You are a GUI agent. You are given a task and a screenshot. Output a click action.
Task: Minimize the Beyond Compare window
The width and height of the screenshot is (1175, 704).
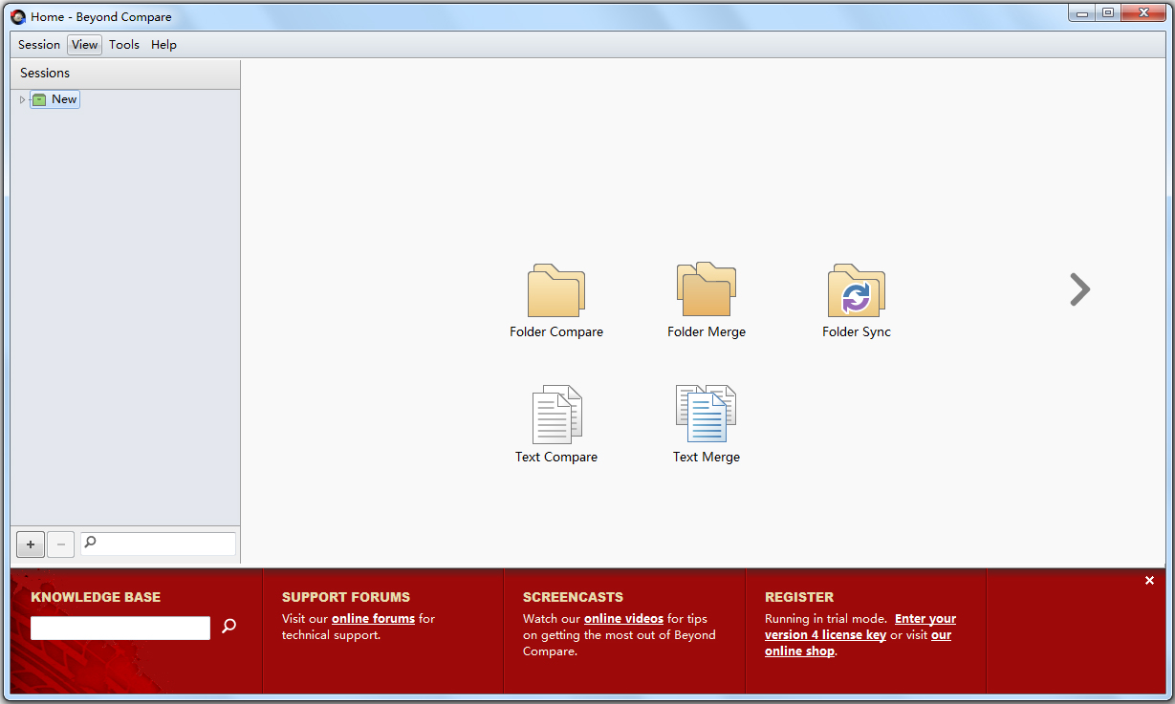click(x=1081, y=12)
